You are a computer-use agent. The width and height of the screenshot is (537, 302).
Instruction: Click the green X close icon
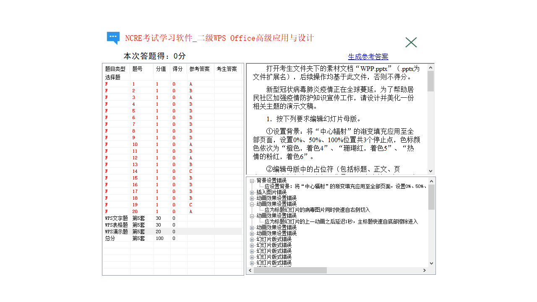411,42
